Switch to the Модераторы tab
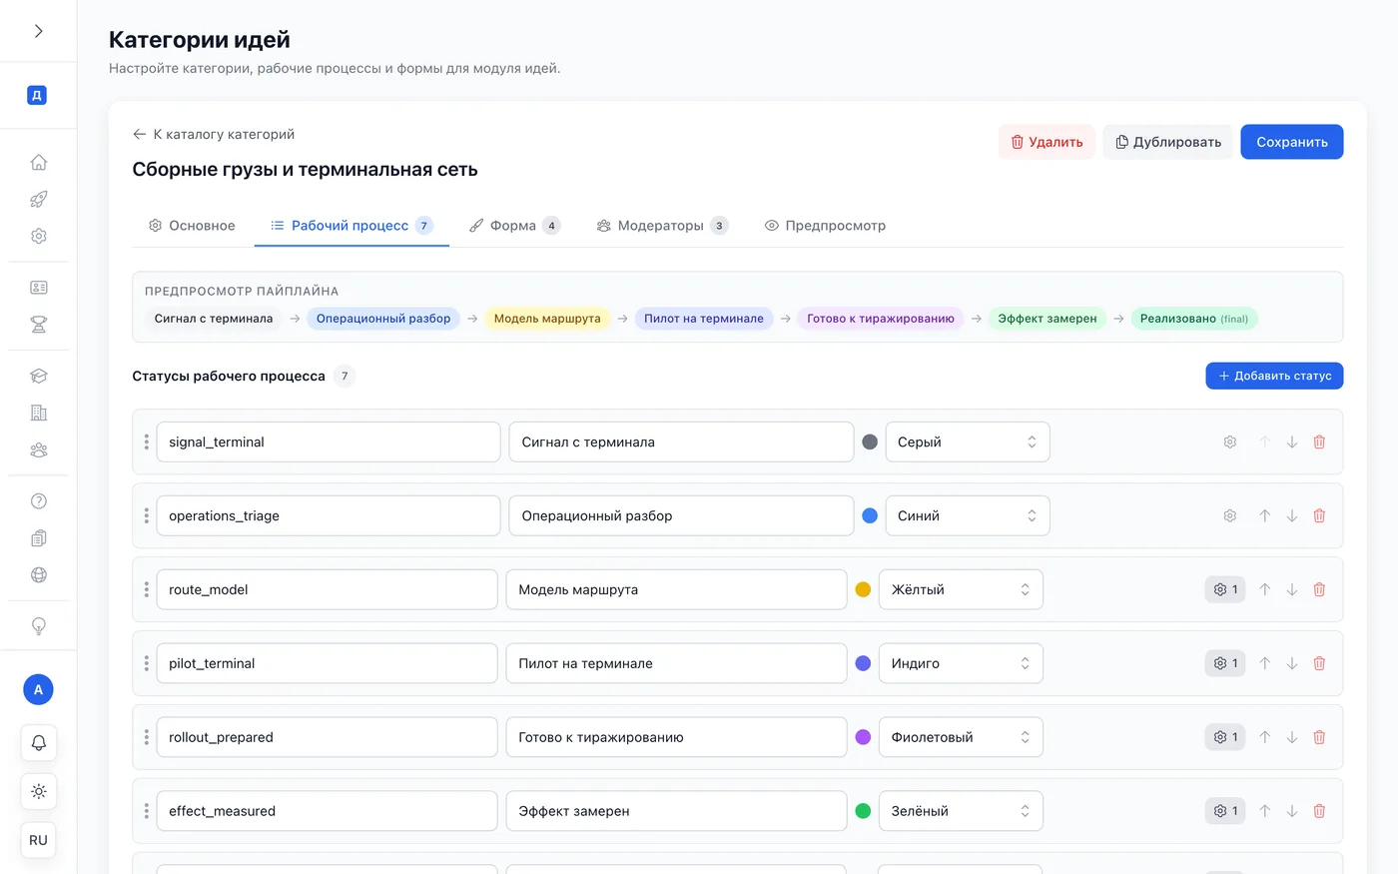Viewport: 1398px width, 874px height. tap(662, 226)
